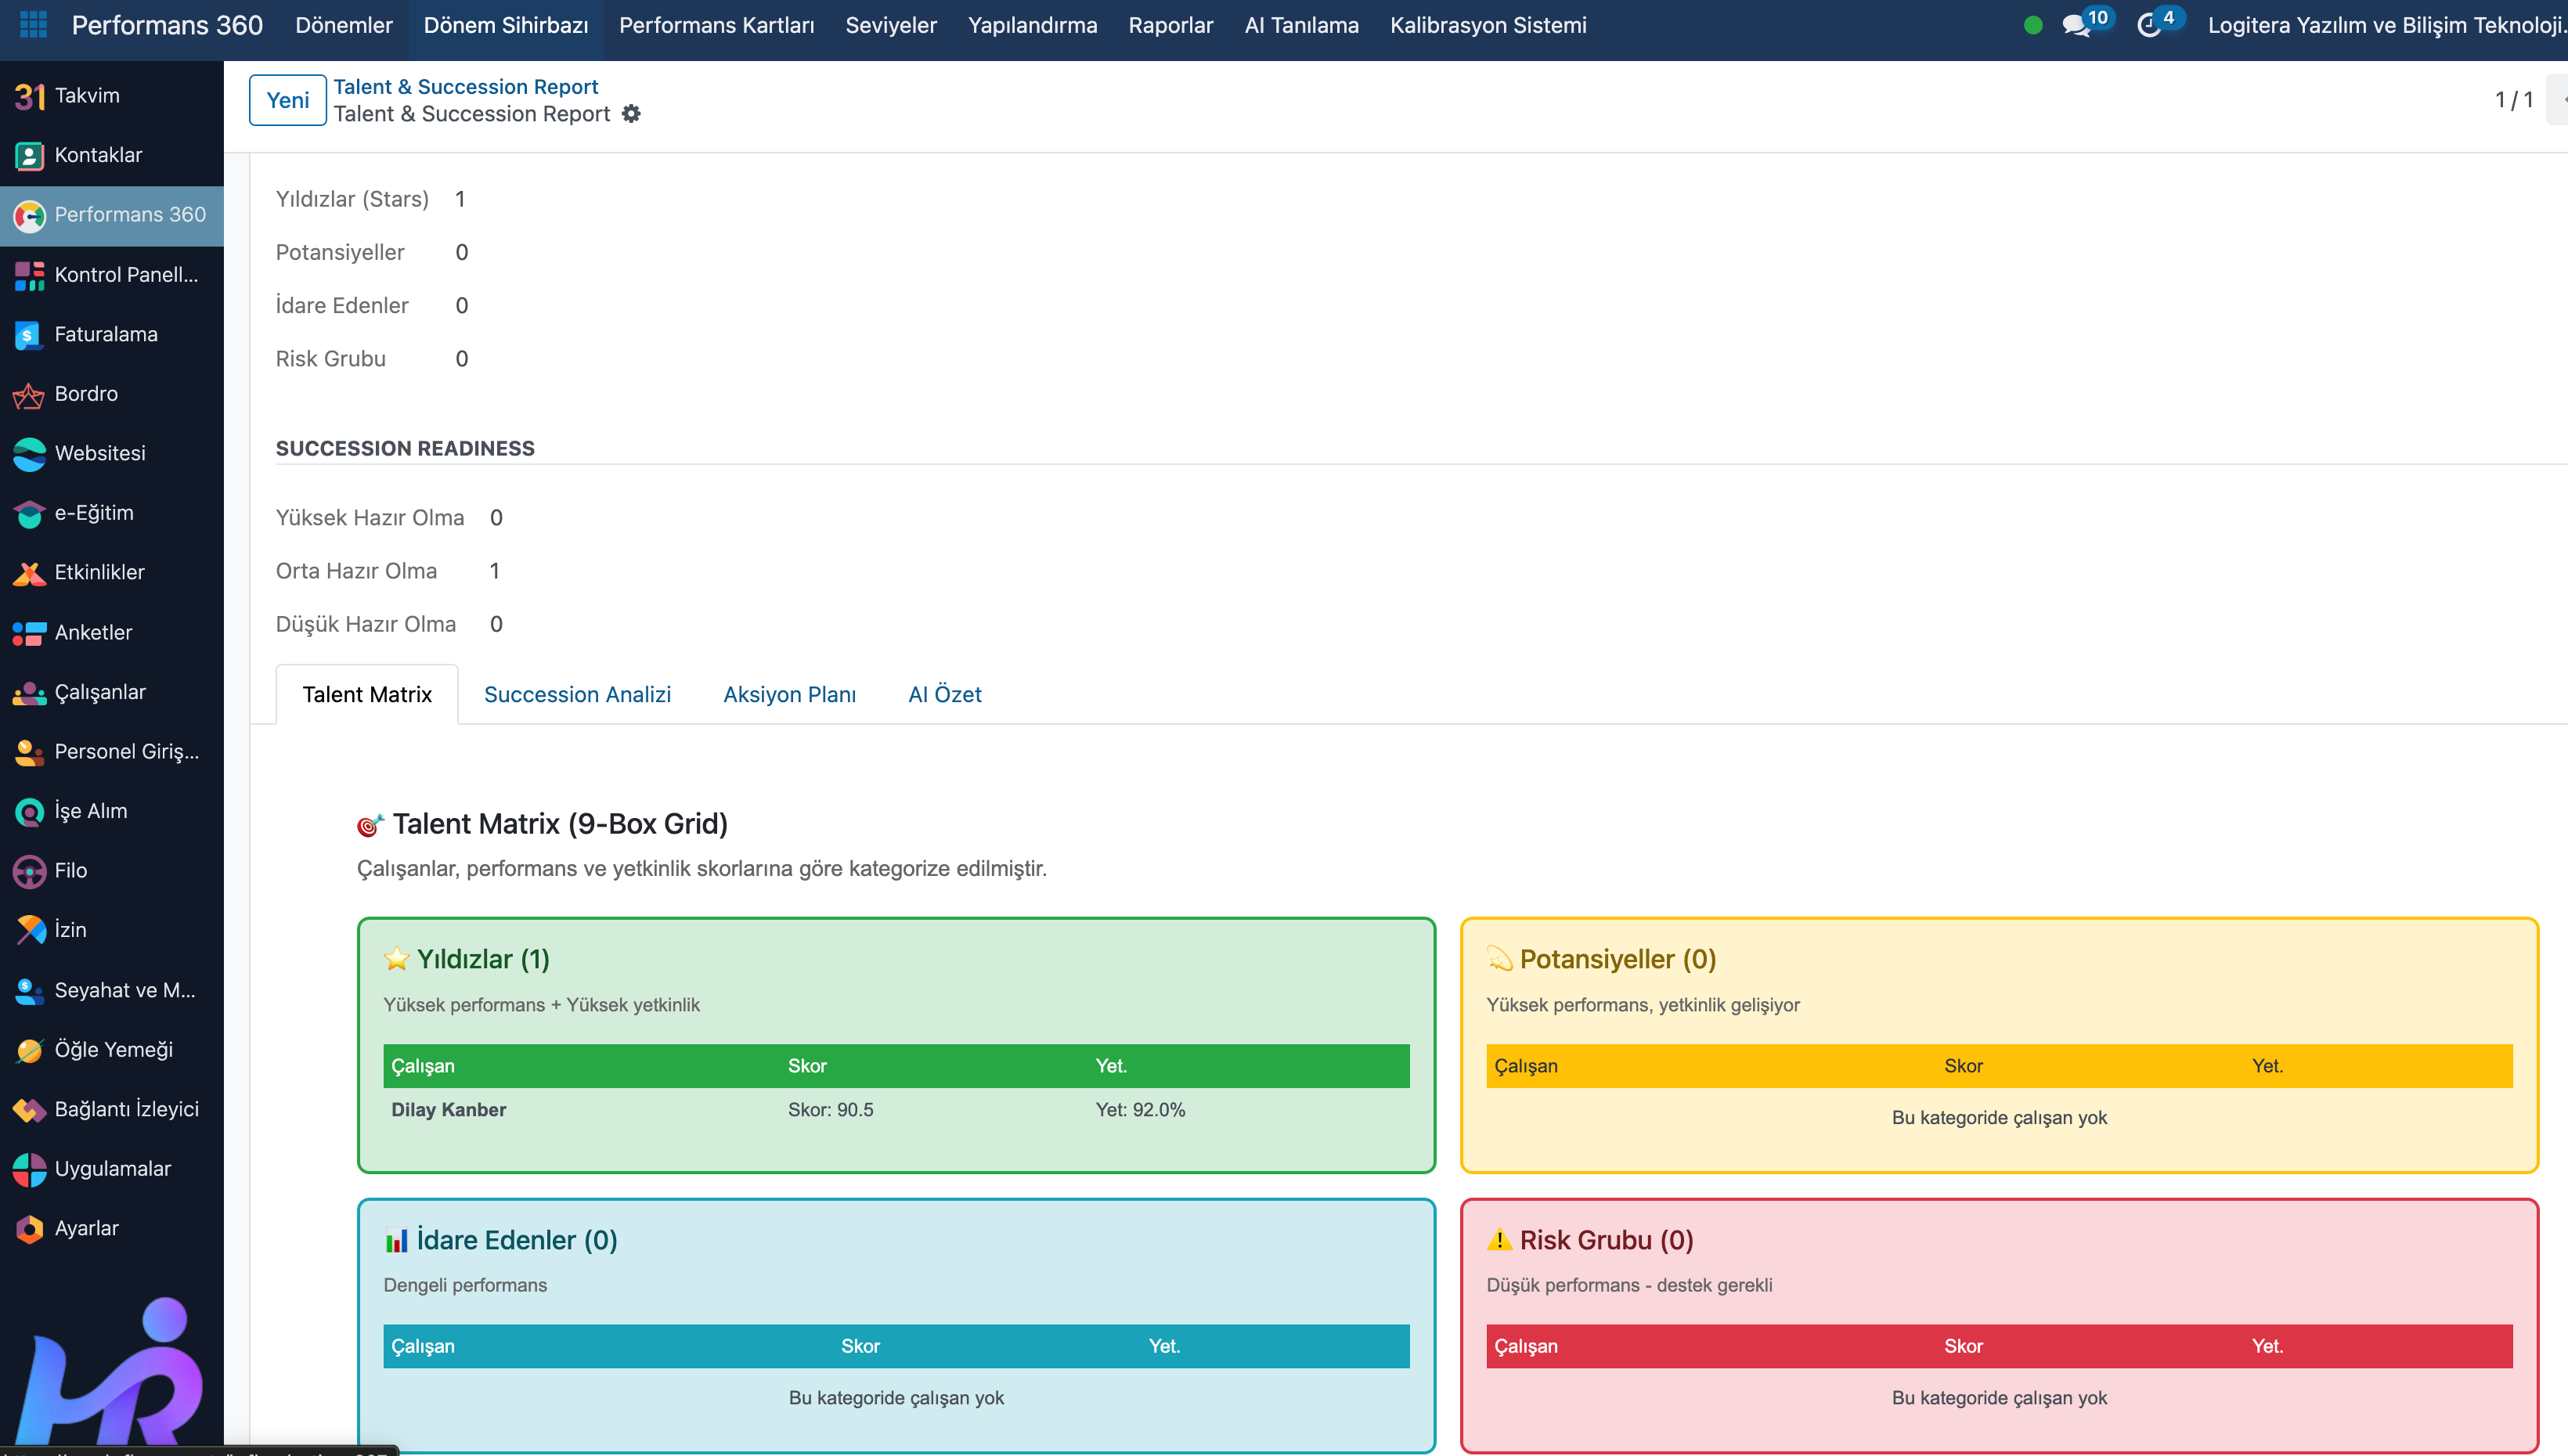Open Faturalama app in sidebar
The image size is (2568, 1456).
tap(112, 334)
